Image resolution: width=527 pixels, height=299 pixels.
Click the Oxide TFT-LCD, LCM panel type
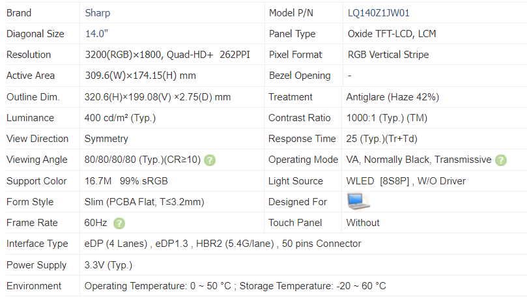pos(392,34)
